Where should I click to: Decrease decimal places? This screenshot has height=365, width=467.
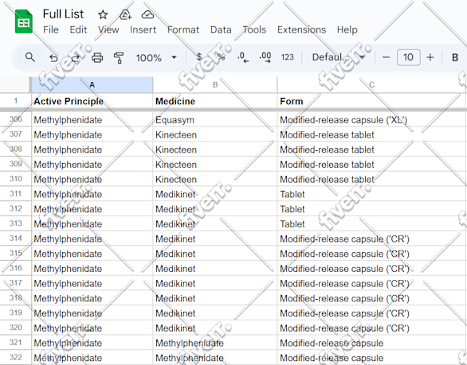click(243, 57)
